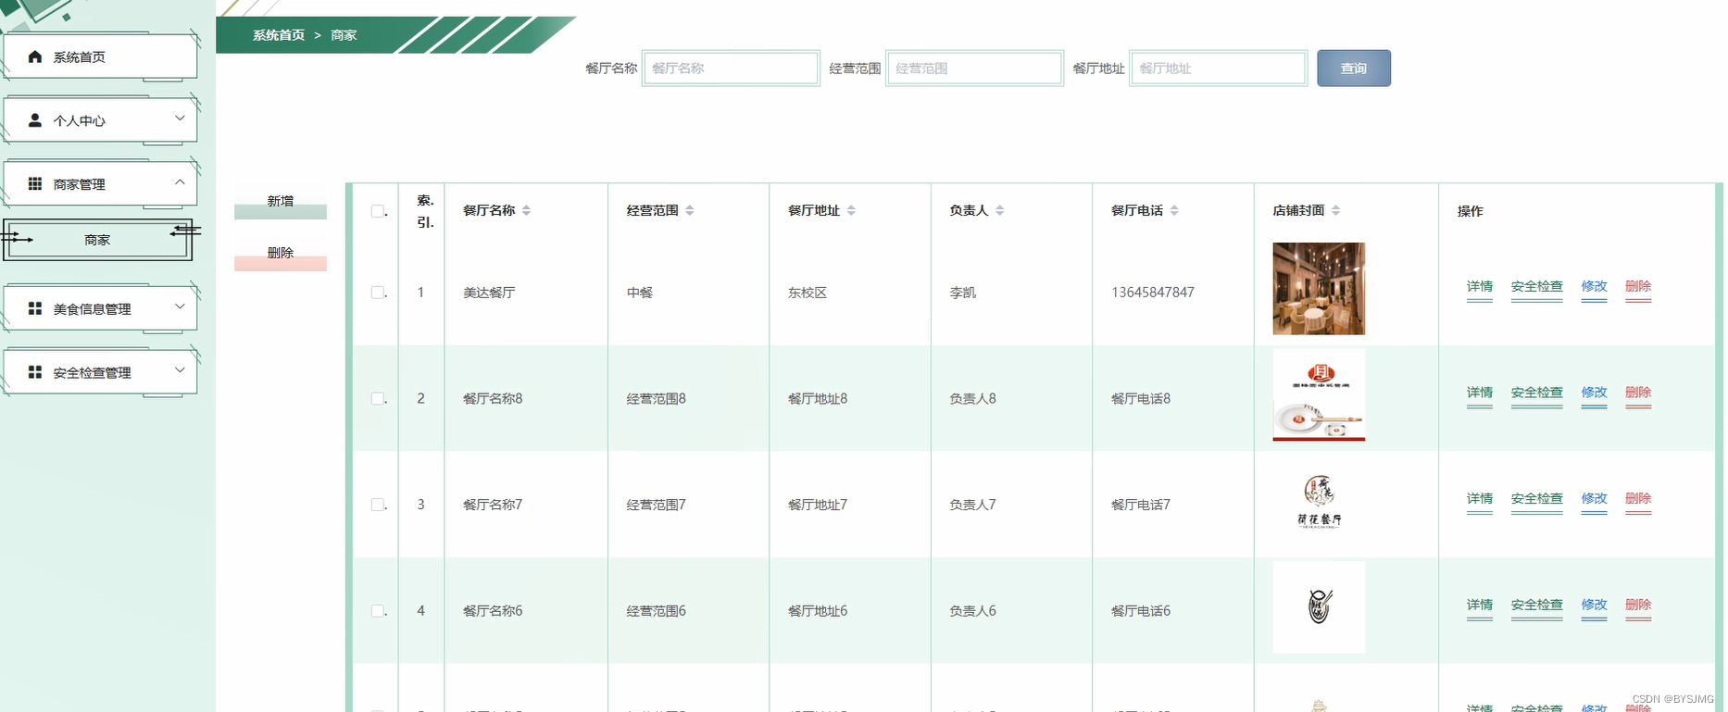The image size is (1728, 712).
Task: Click the 李凯 cell
Action: click(962, 293)
